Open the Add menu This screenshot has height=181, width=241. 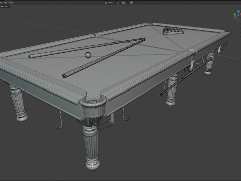click(5, 3)
